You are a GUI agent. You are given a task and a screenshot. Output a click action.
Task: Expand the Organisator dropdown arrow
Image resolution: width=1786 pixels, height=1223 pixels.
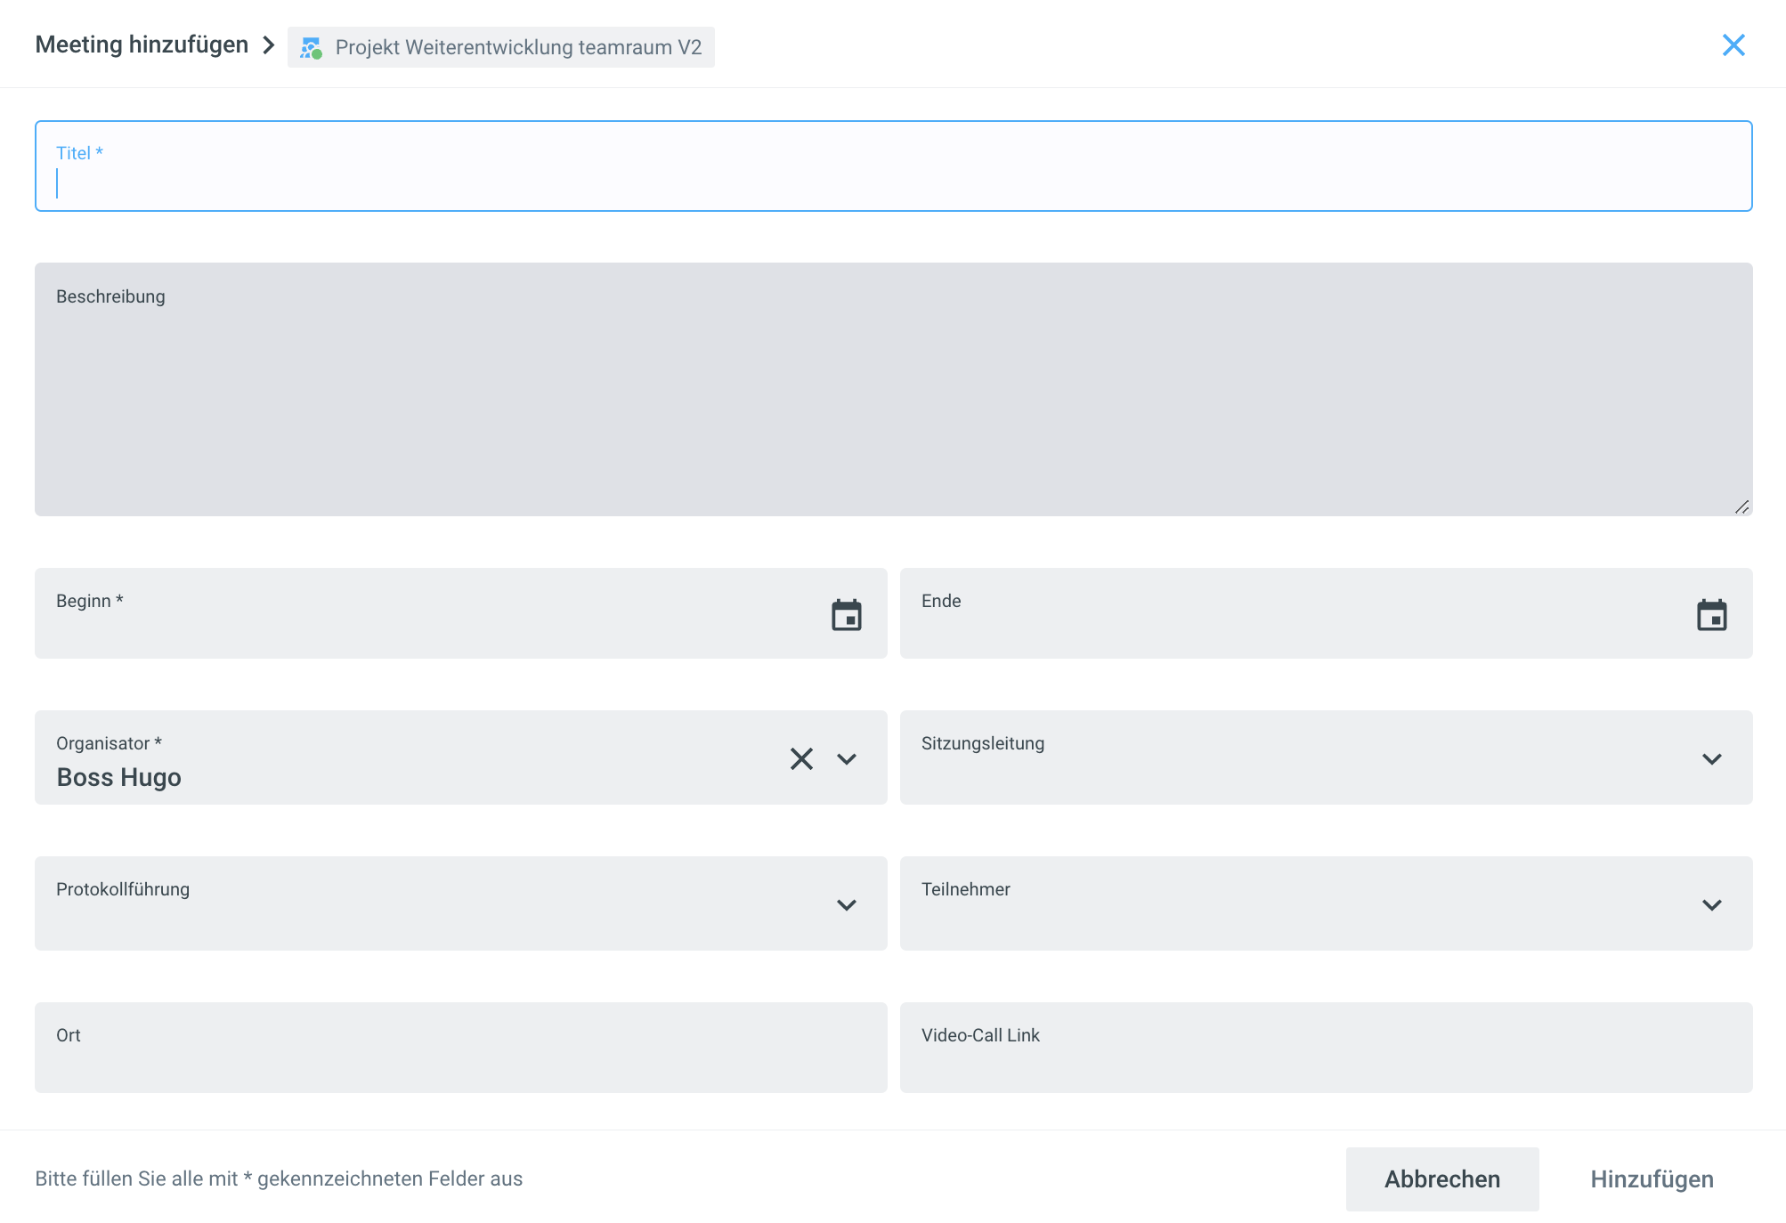coord(847,758)
